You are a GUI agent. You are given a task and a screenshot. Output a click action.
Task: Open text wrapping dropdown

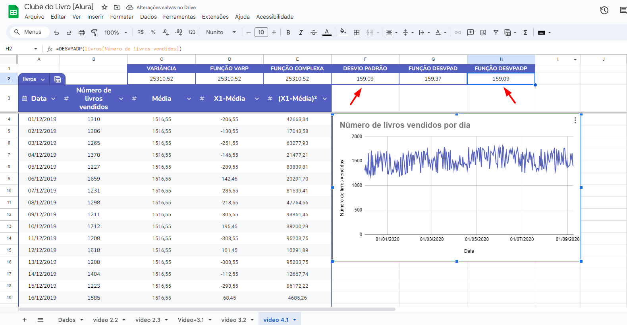click(x=424, y=33)
